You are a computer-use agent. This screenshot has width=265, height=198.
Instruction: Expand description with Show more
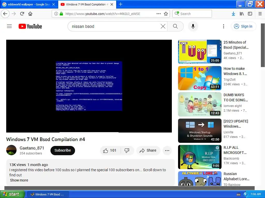[x=19, y=180]
